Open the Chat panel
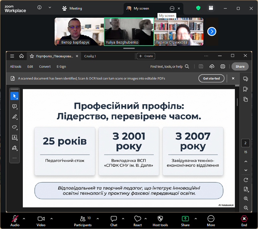 (x=114, y=221)
